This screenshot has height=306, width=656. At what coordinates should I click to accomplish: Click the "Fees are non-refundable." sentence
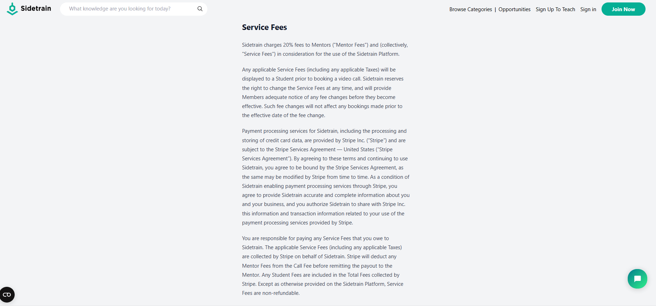[x=271, y=293]
